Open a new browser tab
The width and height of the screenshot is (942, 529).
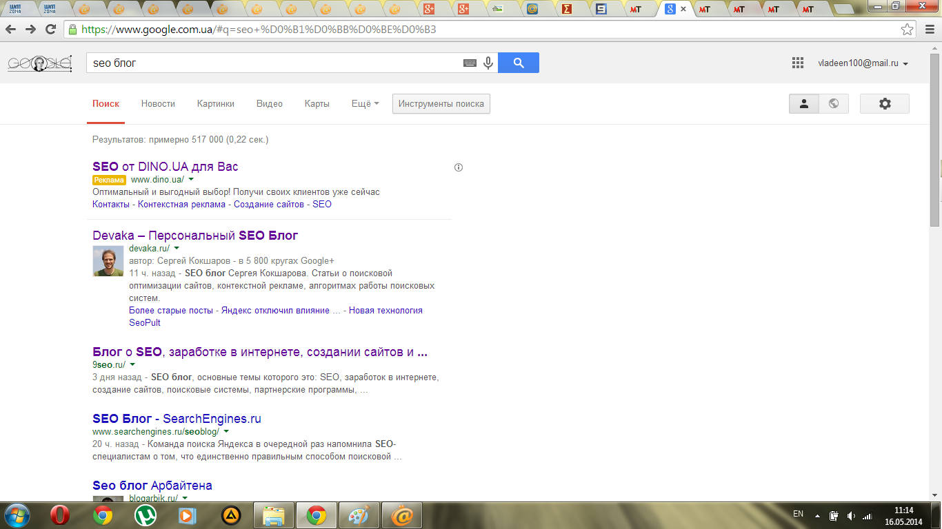(844, 9)
